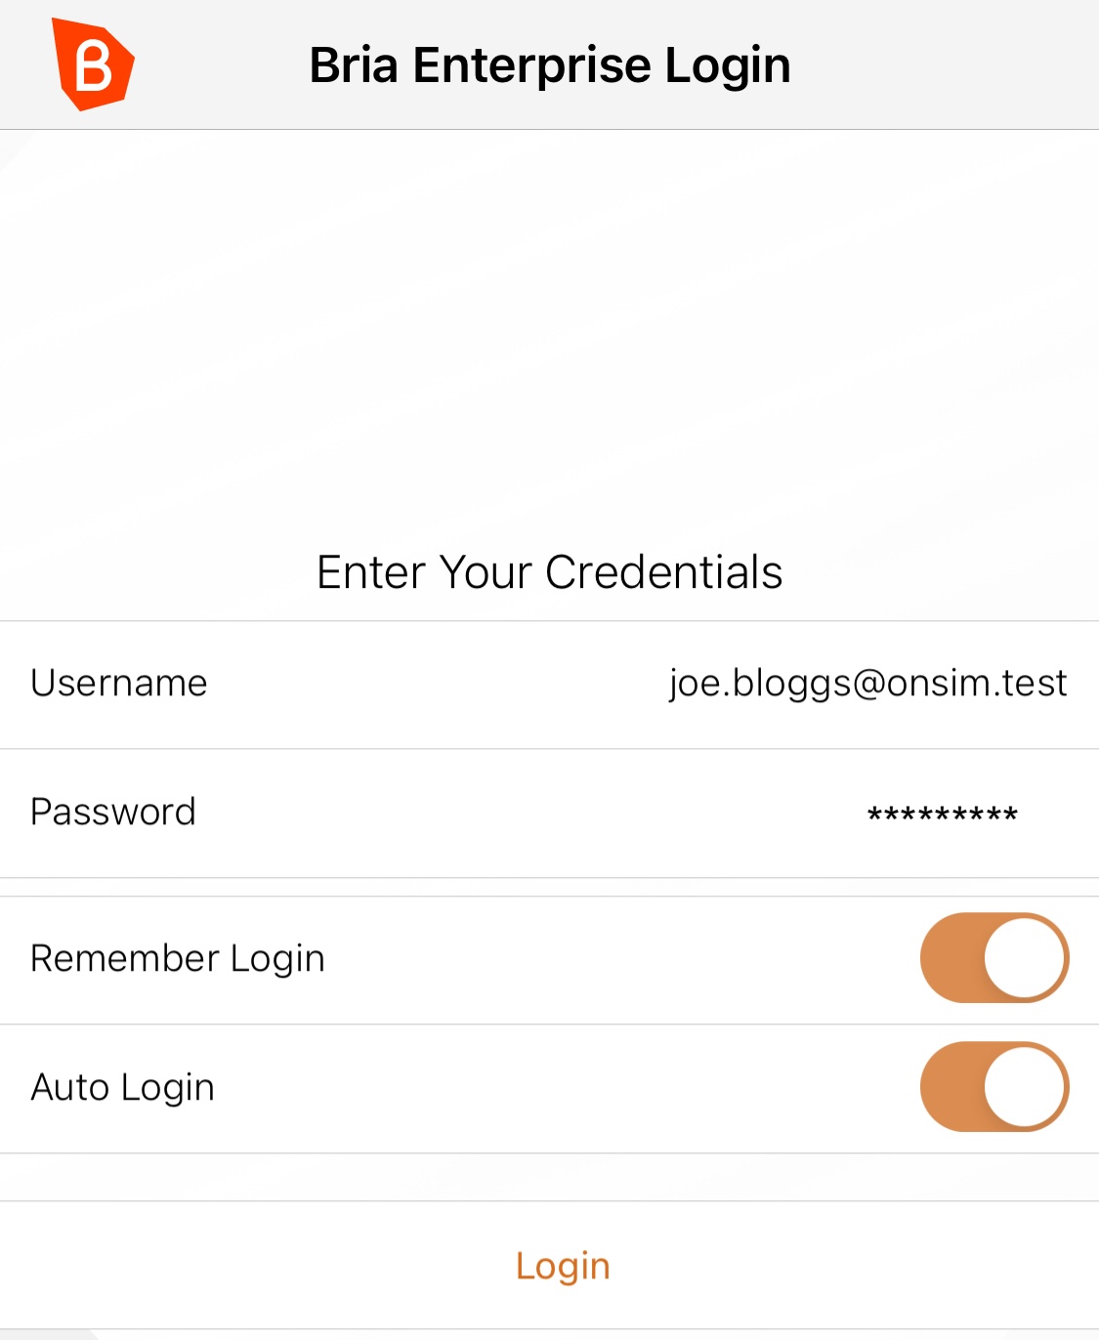The width and height of the screenshot is (1099, 1340).
Task: Click the Bria Enterprise Login title
Action: click(550, 65)
